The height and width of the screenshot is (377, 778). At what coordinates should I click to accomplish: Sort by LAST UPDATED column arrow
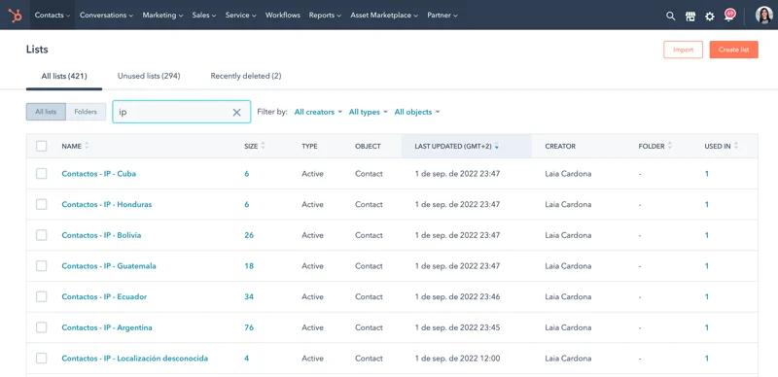pos(497,147)
